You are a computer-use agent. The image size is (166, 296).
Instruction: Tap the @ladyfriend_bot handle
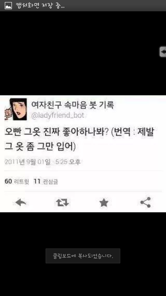(57, 115)
